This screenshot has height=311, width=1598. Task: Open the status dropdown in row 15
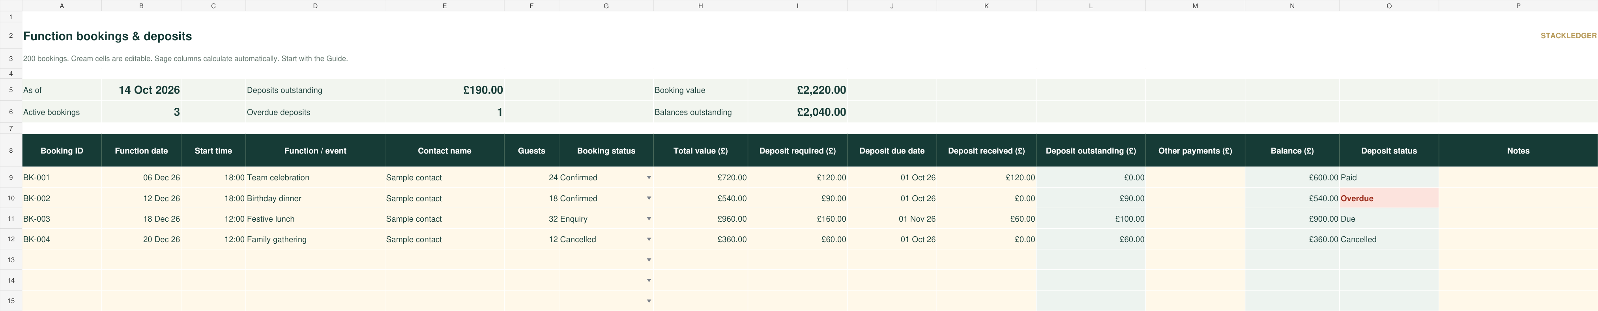[x=649, y=300]
